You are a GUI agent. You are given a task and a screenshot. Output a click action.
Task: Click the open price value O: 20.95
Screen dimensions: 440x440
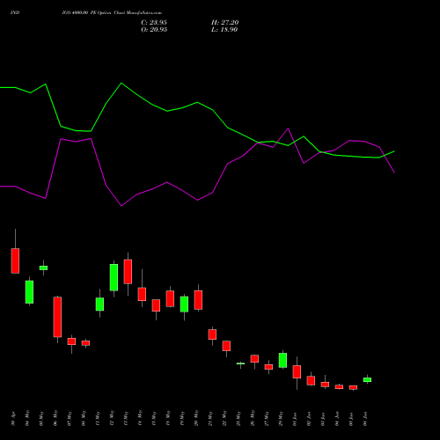[x=154, y=30]
